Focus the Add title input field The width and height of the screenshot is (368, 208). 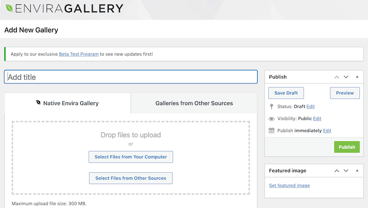(131, 77)
